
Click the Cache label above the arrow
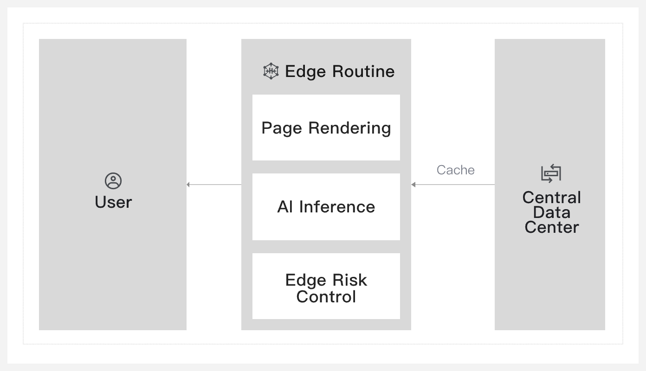tap(455, 170)
